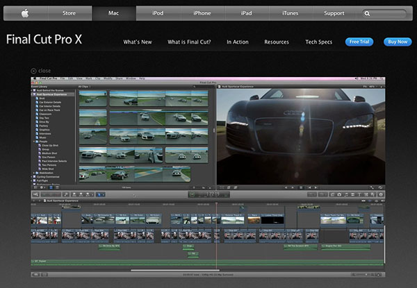Click the Transform tool under the viewer
417x288 pixels.
click(221, 187)
